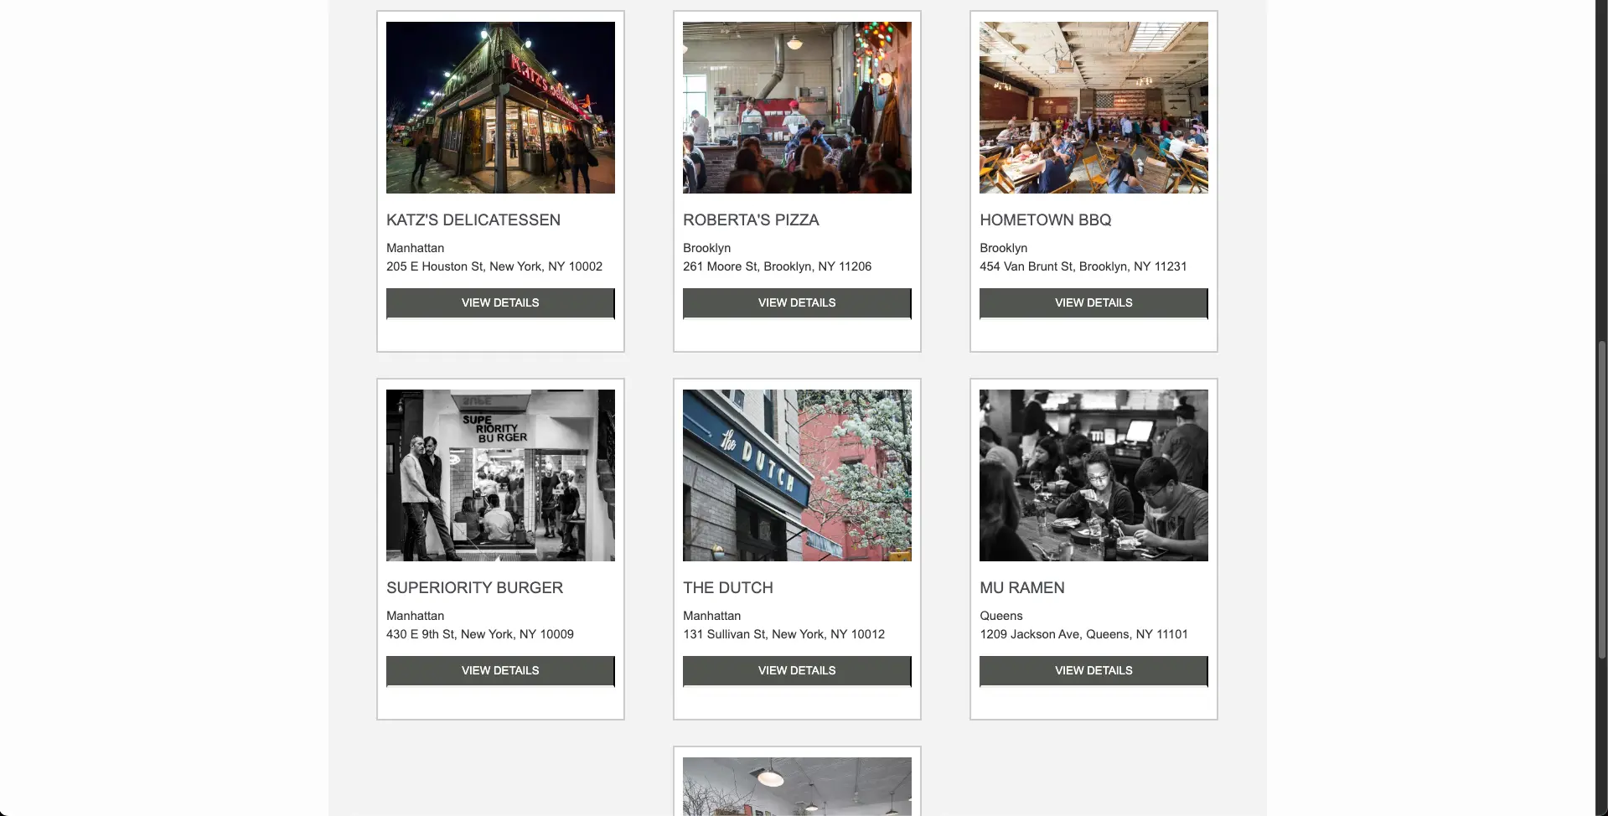Click the Katz's Delicatessen night storefront photo

[x=500, y=107]
